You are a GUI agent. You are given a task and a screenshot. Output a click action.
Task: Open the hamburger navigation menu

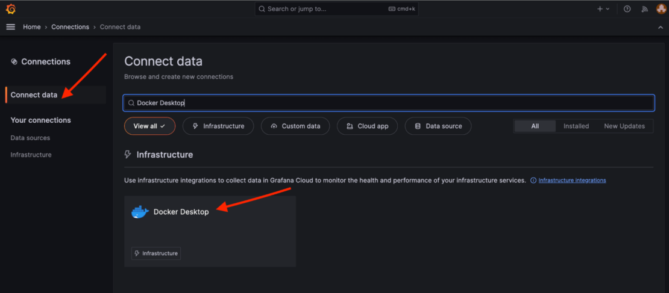click(x=10, y=27)
